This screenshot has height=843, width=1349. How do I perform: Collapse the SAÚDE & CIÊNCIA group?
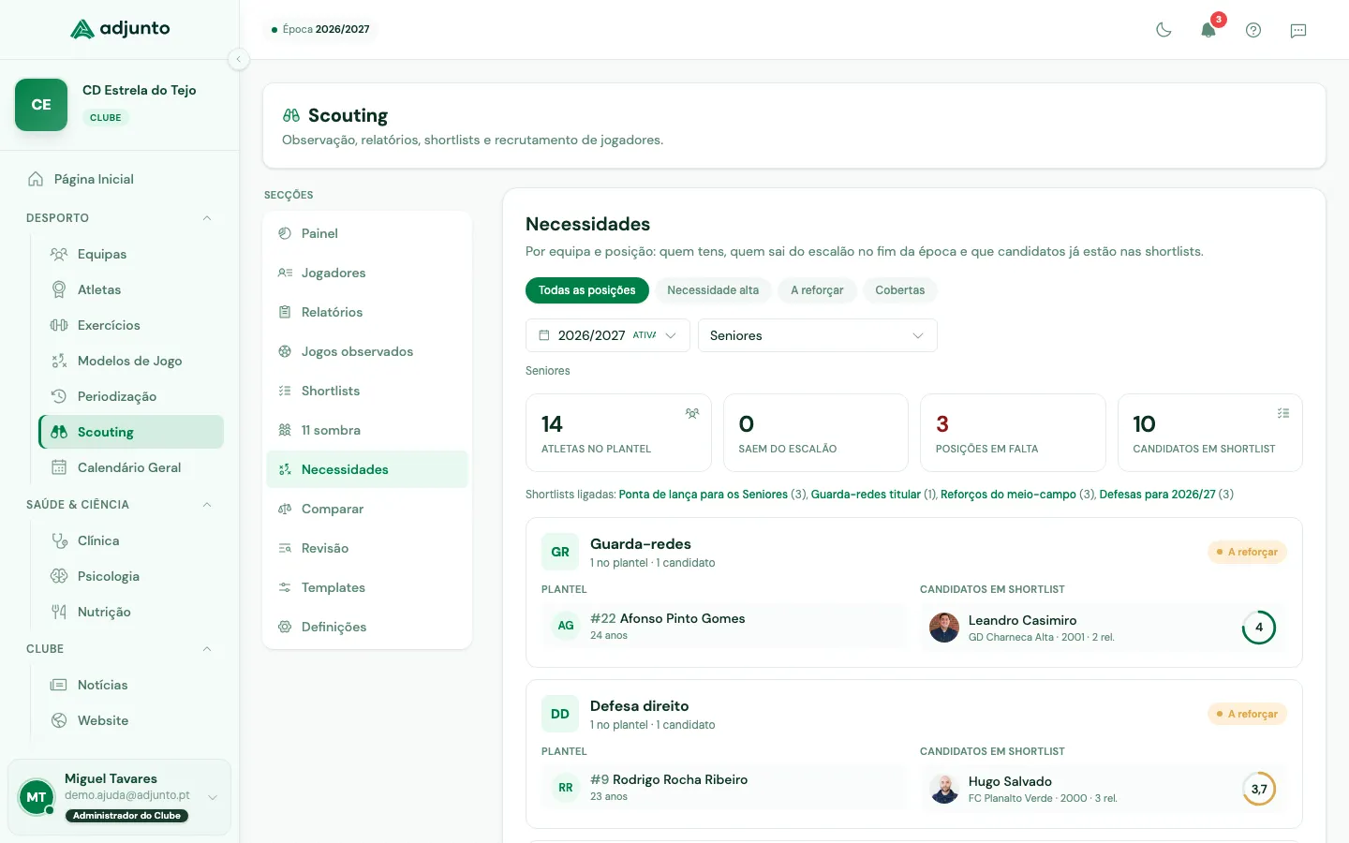120,505
